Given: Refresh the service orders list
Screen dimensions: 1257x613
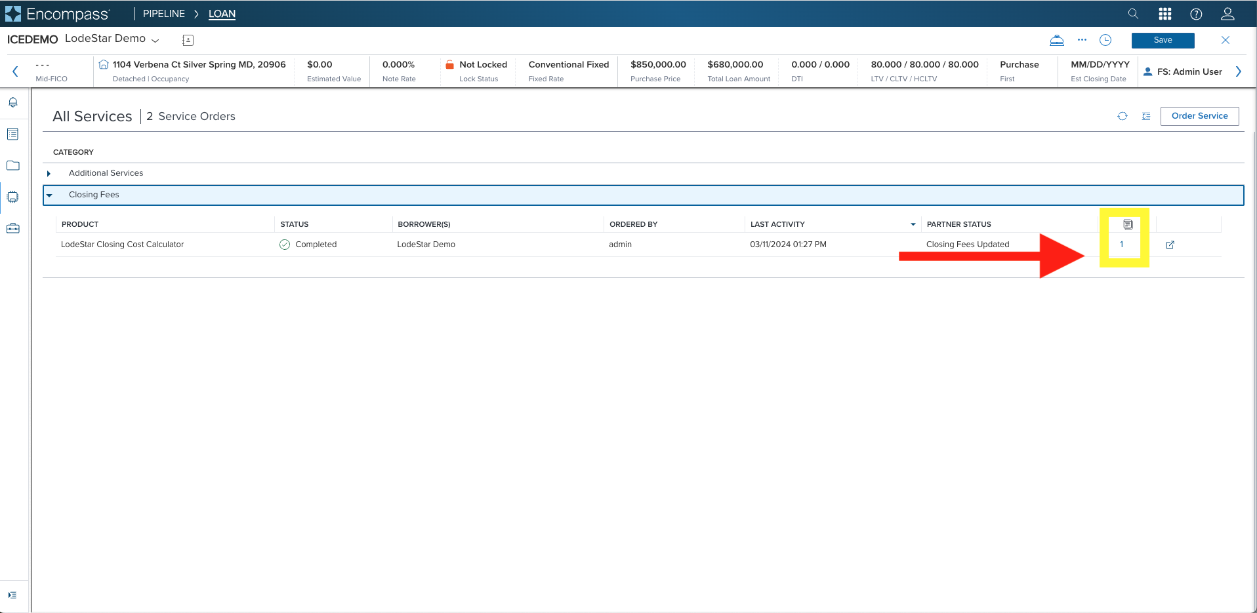Looking at the screenshot, I should tap(1123, 116).
